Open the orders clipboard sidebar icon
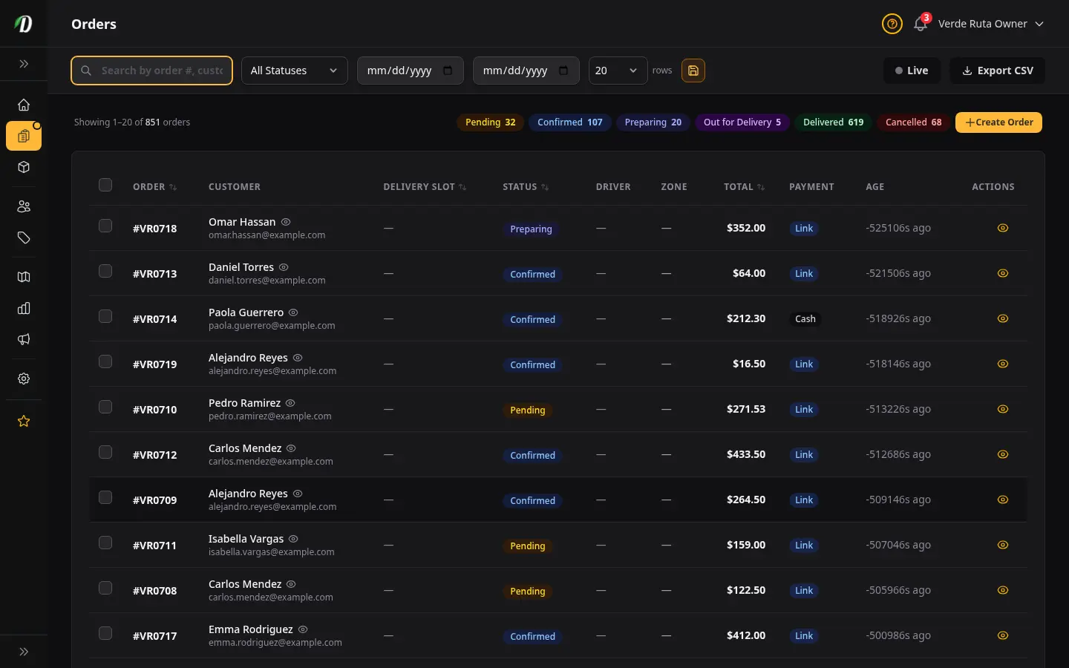Viewport: 1069px width, 668px height. point(24,136)
